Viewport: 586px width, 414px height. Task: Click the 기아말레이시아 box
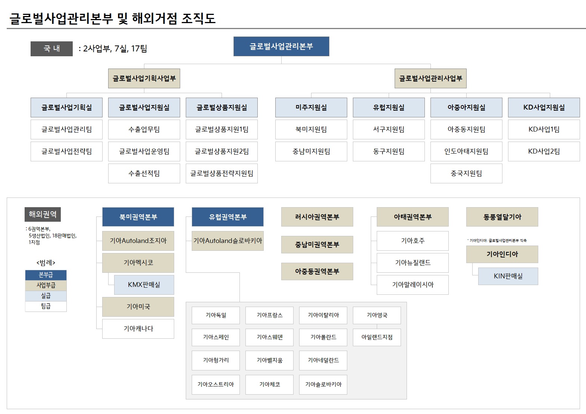point(413,285)
